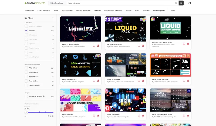The height and width of the screenshot is (126, 216).
Task: Go to Envato Elements logo home
Action: coord(35,3)
